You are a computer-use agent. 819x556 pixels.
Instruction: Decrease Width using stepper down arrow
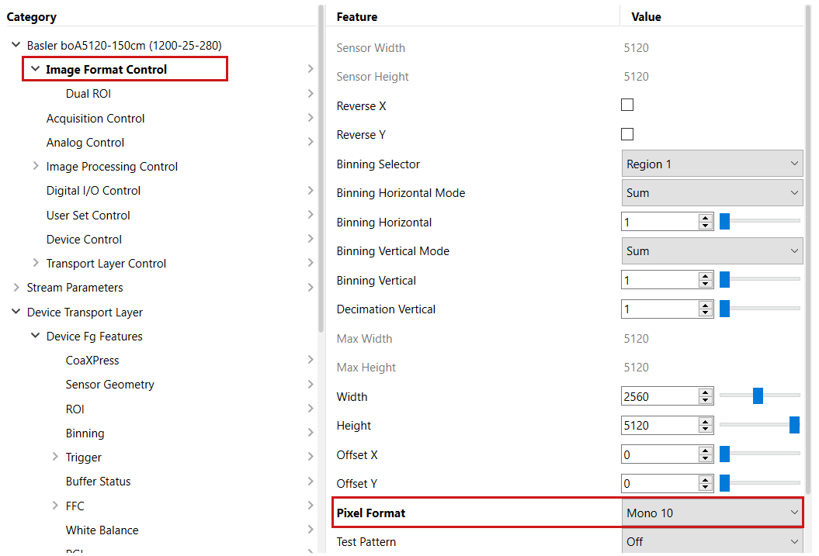click(706, 401)
